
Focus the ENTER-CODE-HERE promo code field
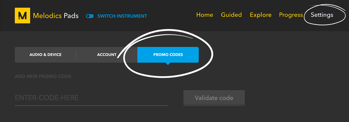(x=91, y=98)
